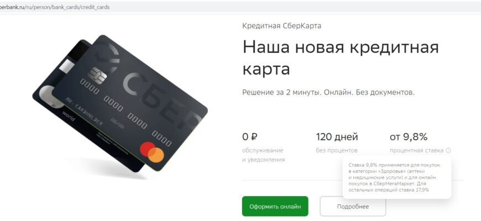
Task: Click the Решение за 2 минуты subtitle
Action: tap(328, 92)
